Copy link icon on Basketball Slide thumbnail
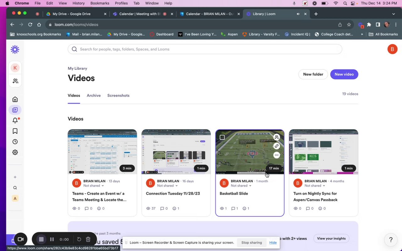402x251 pixels. [276, 146]
